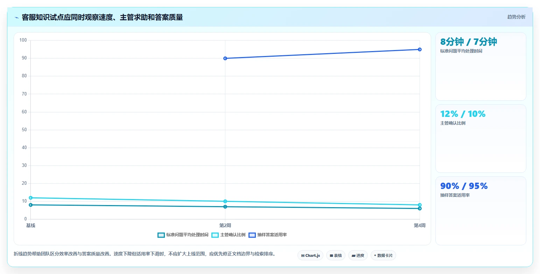540x274 pixels.
Task: Toggle the 标准问题平均处理时间 legend item
Action: point(183,235)
